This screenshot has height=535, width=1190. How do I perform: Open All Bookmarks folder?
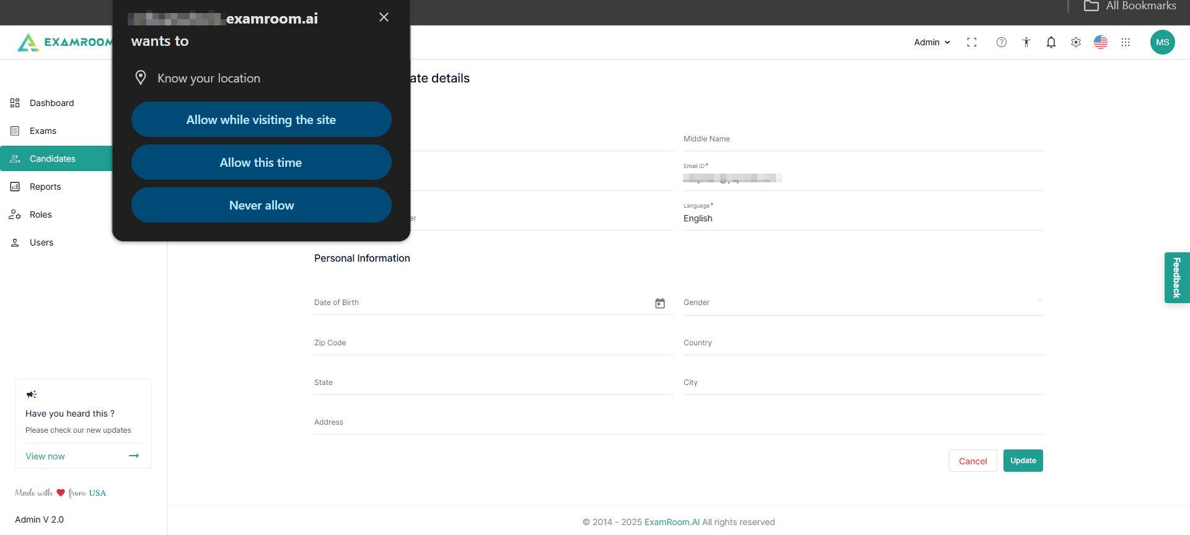[x=1130, y=6]
